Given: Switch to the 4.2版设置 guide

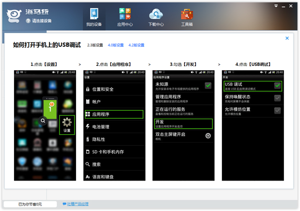Looking at the screenshot, I should coord(136,45).
